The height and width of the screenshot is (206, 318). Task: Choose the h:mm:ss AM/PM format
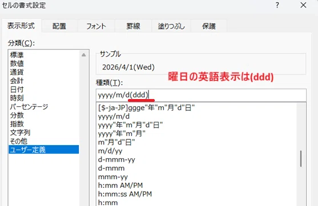(196, 194)
